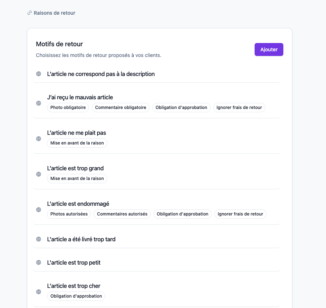Click the link icon beside Raisons de retour
The image size is (326, 308).
(x=29, y=13)
